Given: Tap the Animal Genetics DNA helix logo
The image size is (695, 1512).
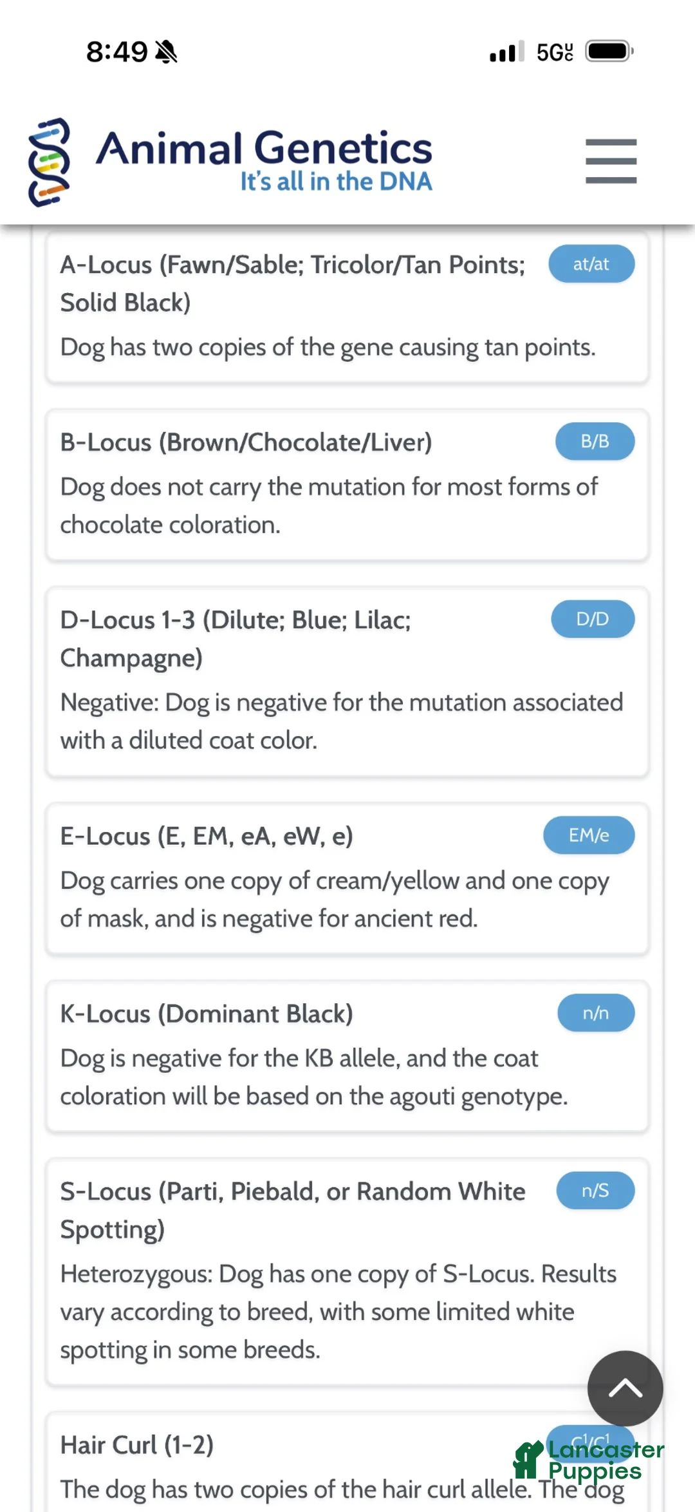Looking at the screenshot, I should [49, 162].
